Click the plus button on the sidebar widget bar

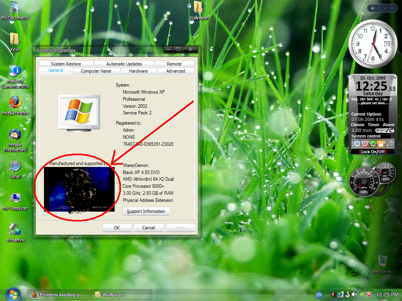373,8
